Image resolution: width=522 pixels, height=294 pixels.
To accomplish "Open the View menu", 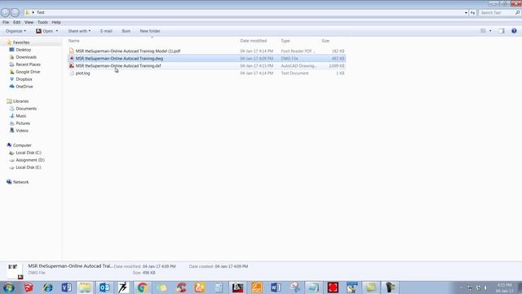I will point(29,22).
